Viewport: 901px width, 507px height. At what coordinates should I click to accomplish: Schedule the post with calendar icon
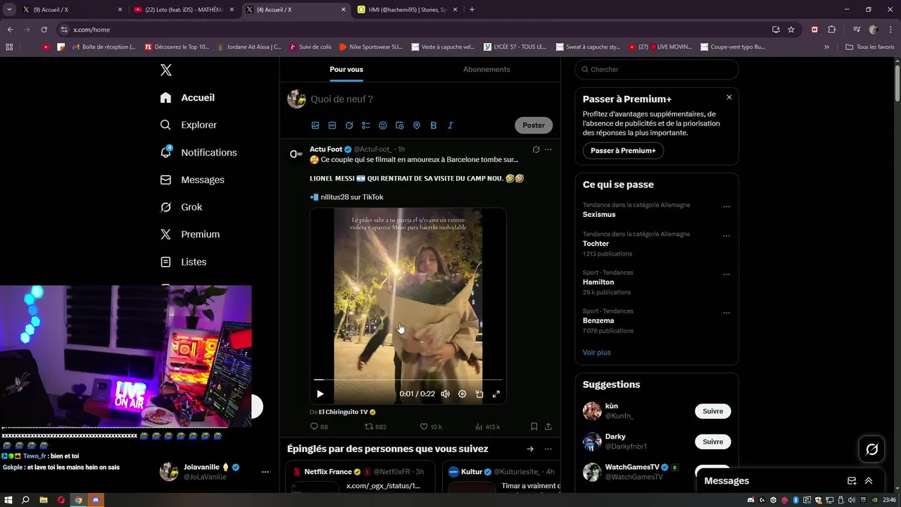[x=400, y=125]
